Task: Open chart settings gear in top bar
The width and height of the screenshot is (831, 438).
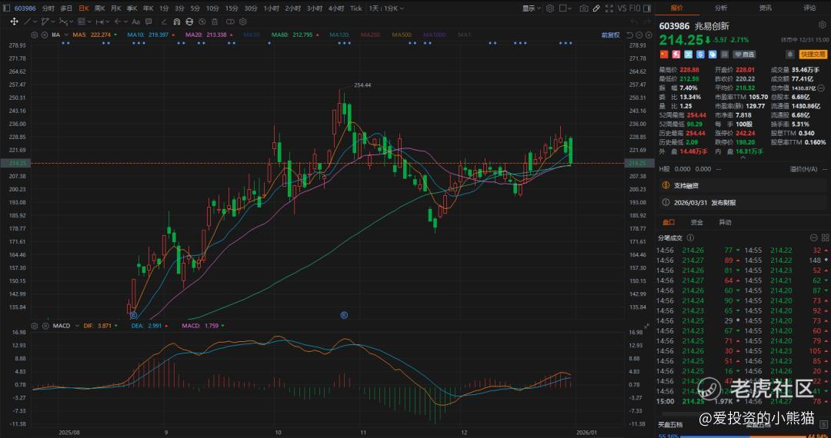Action: [x=550, y=8]
